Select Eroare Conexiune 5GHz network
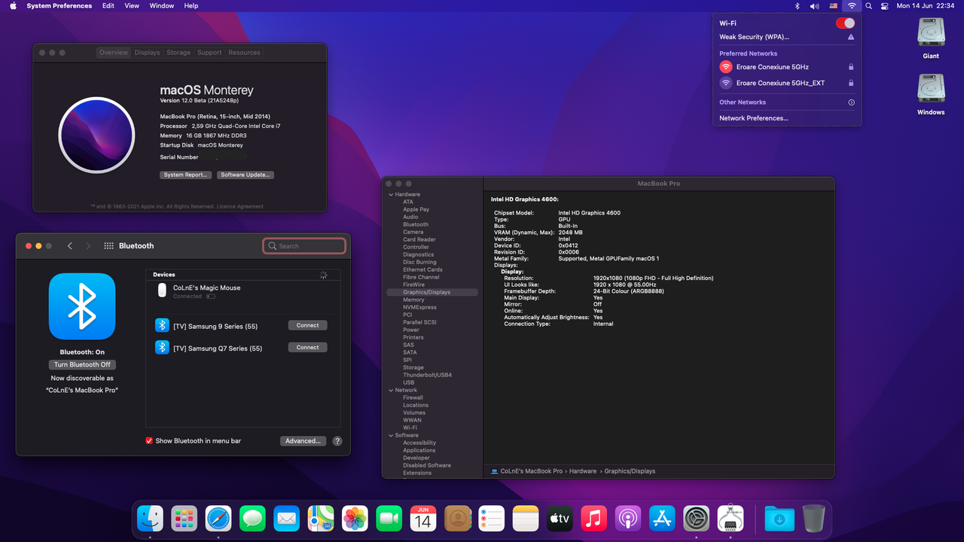This screenshot has width=964, height=542. coord(787,67)
